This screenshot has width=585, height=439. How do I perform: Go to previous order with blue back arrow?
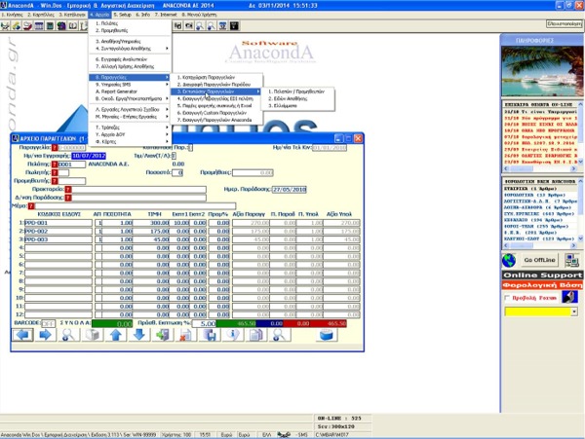click(x=22, y=335)
